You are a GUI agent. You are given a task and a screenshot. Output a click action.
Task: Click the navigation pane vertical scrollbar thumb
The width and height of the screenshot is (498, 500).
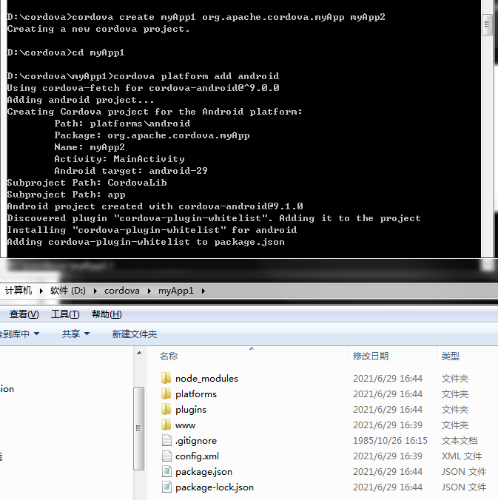[138, 428]
